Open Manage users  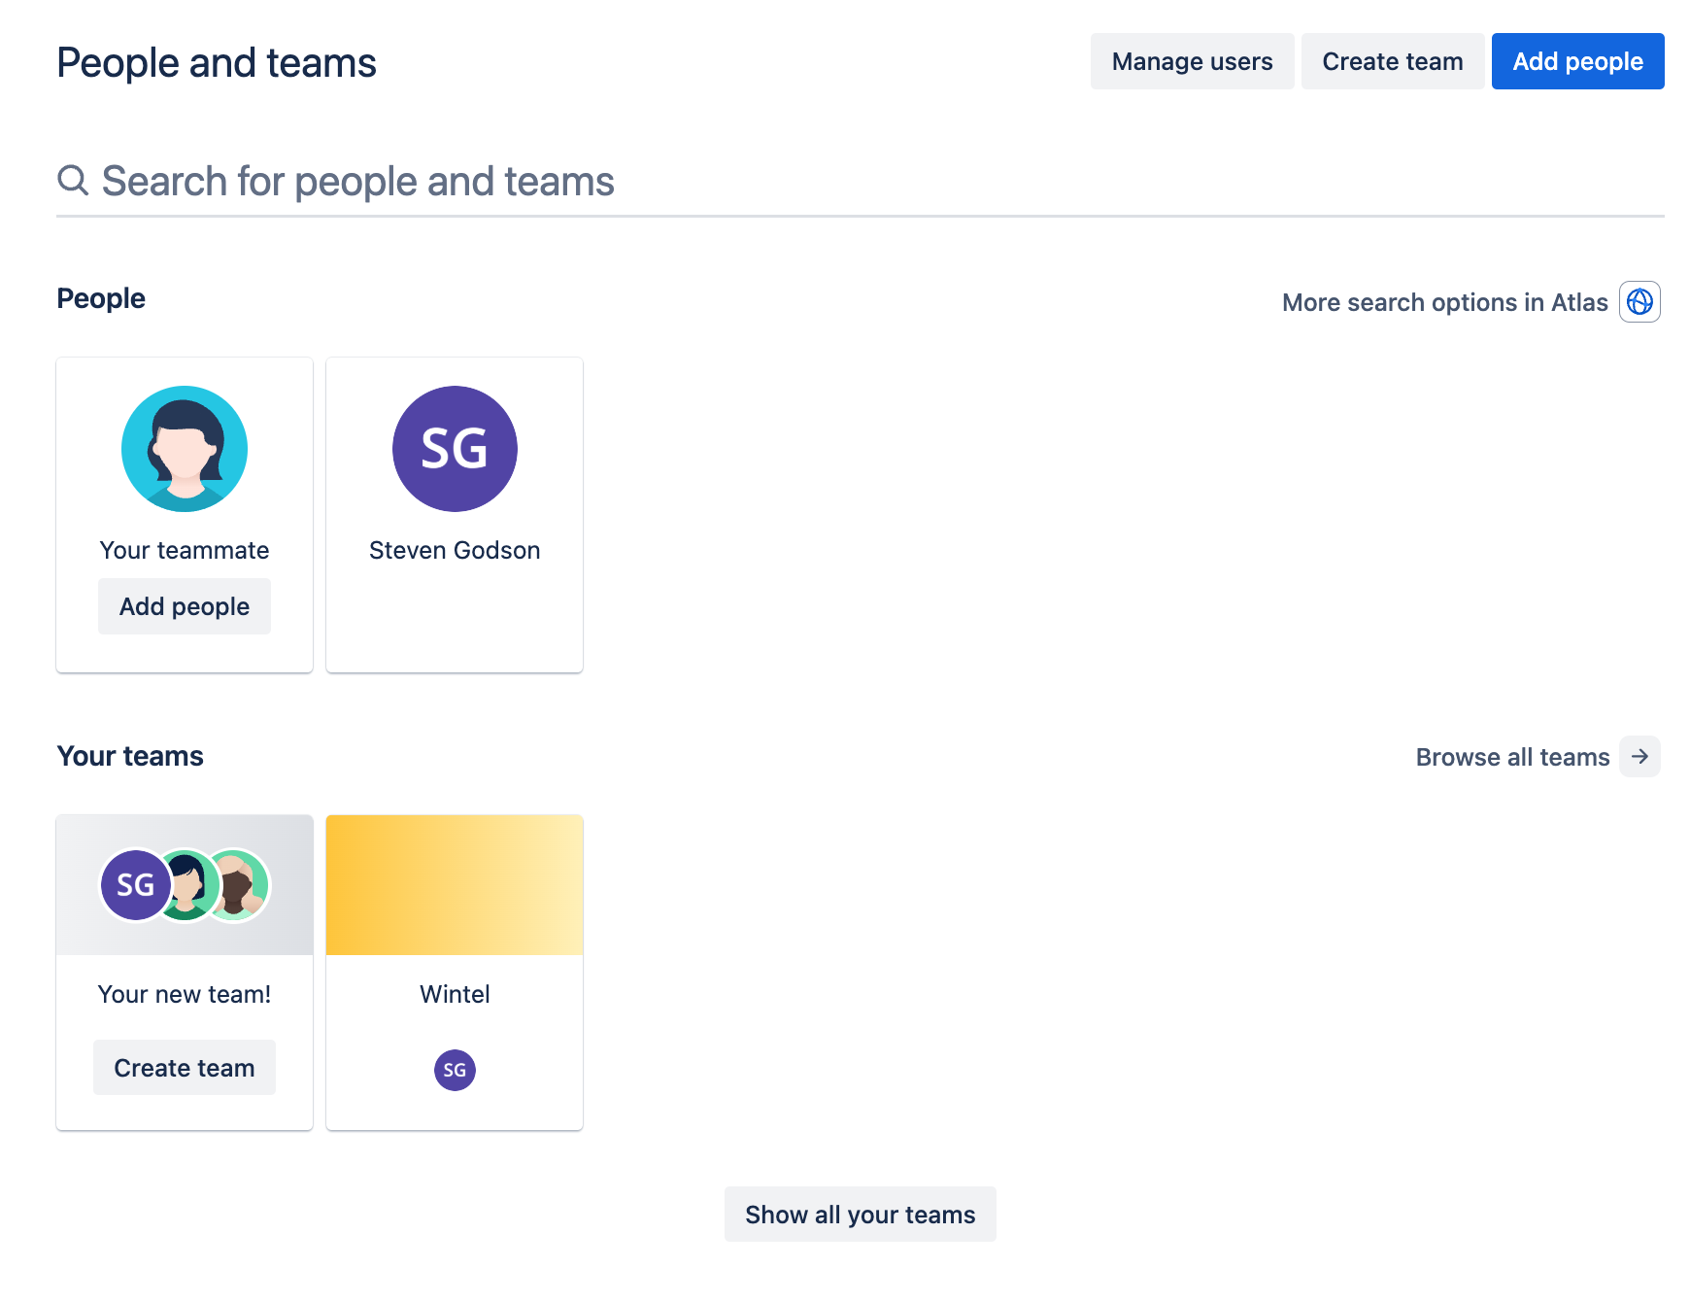(1192, 61)
